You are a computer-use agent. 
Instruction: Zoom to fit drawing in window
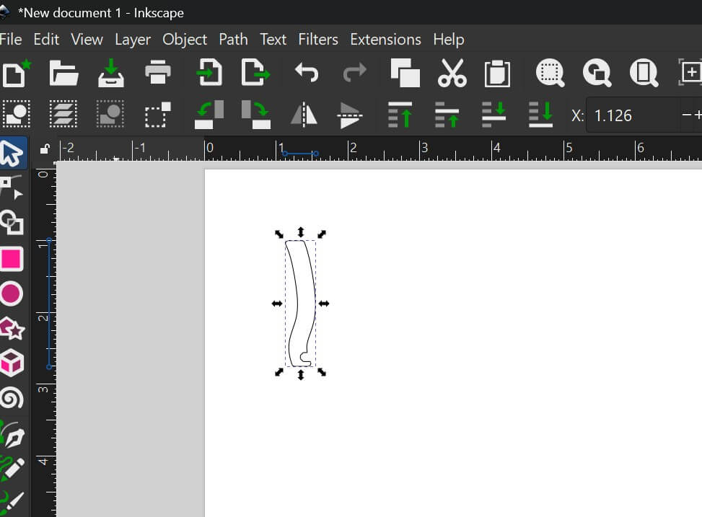pos(597,73)
